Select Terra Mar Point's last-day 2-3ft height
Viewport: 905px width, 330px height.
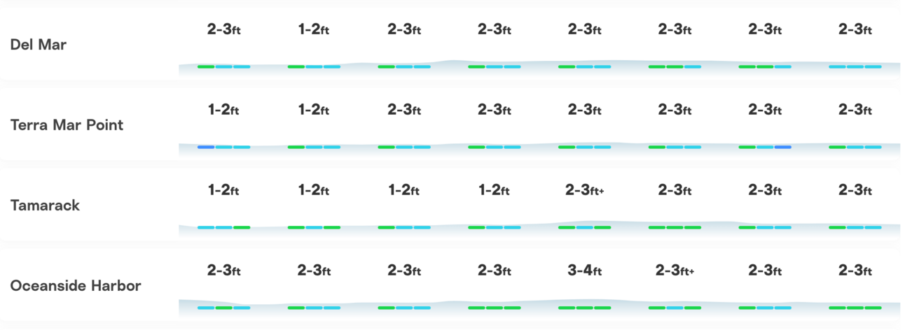tap(855, 110)
